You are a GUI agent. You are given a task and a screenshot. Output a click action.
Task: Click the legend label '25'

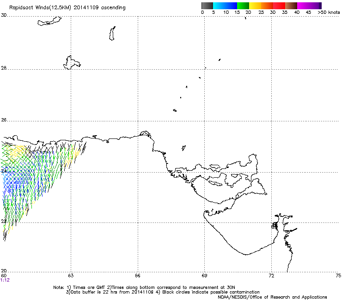tap(261, 12)
